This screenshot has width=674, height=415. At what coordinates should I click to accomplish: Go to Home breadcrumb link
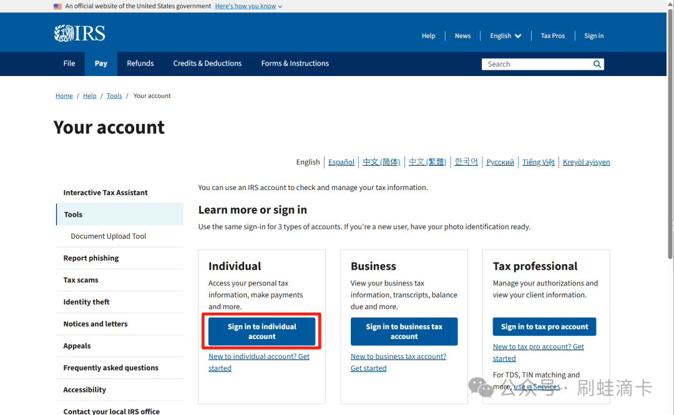coord(64,96)
